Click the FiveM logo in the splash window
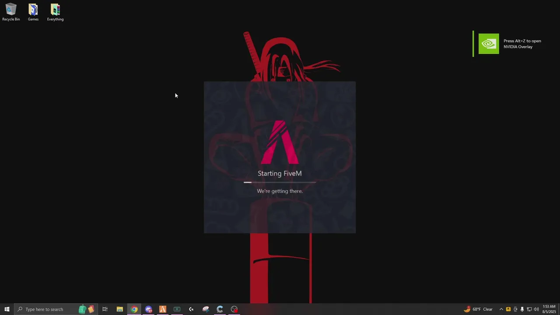560x315 pixels. click(x=280, y=142)
